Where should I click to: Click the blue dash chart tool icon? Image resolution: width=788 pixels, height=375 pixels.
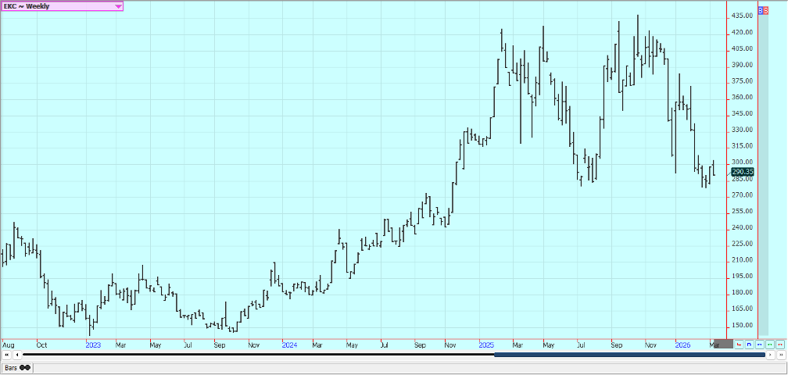[760, 344]
